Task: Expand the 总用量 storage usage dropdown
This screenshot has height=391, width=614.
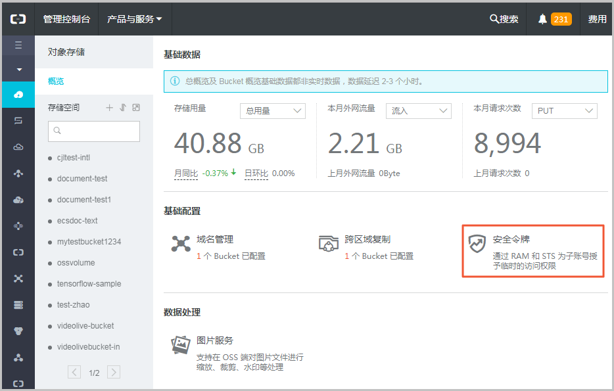Action: click(272, 110)
